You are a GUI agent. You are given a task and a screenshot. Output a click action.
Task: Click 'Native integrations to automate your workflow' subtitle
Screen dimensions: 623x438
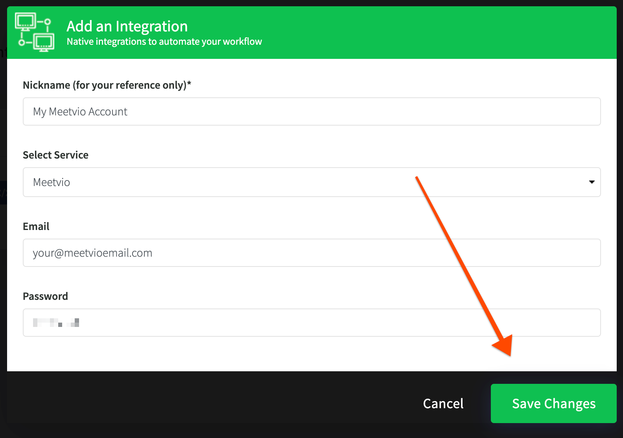tap(164, 42)
